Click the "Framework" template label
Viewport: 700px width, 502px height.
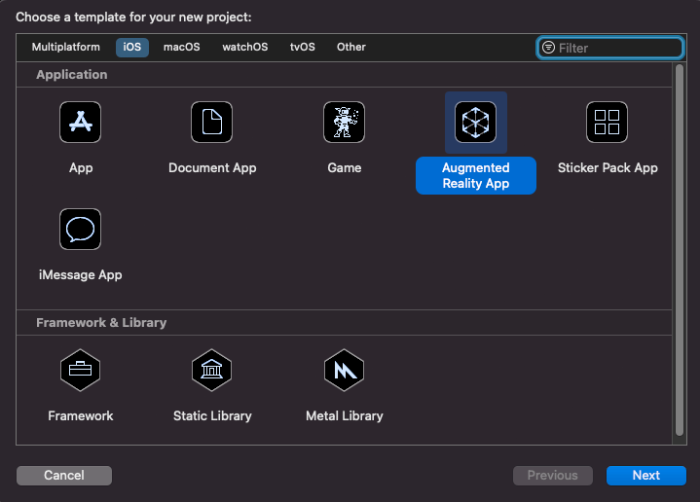[x=81, y=415]
